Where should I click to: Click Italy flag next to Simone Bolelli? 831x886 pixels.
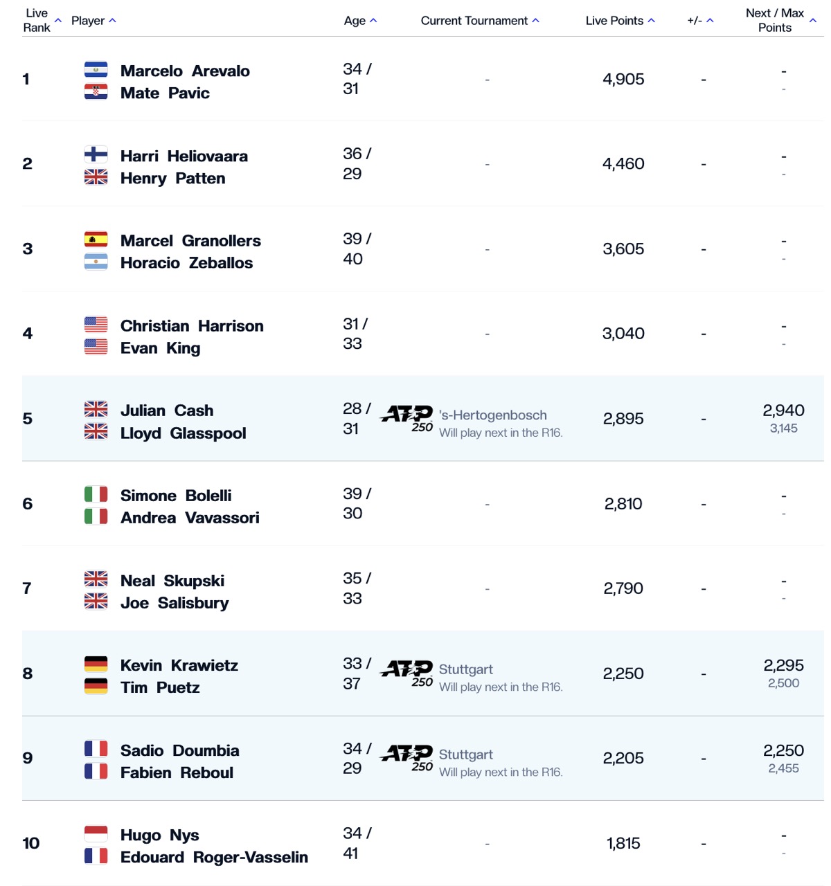tap(96, 494)
